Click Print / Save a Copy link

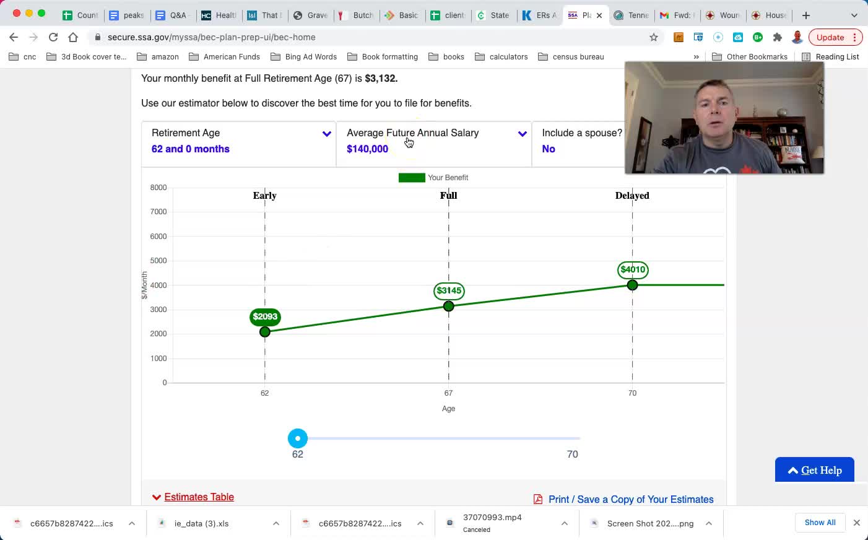click(x=631, y=499)
